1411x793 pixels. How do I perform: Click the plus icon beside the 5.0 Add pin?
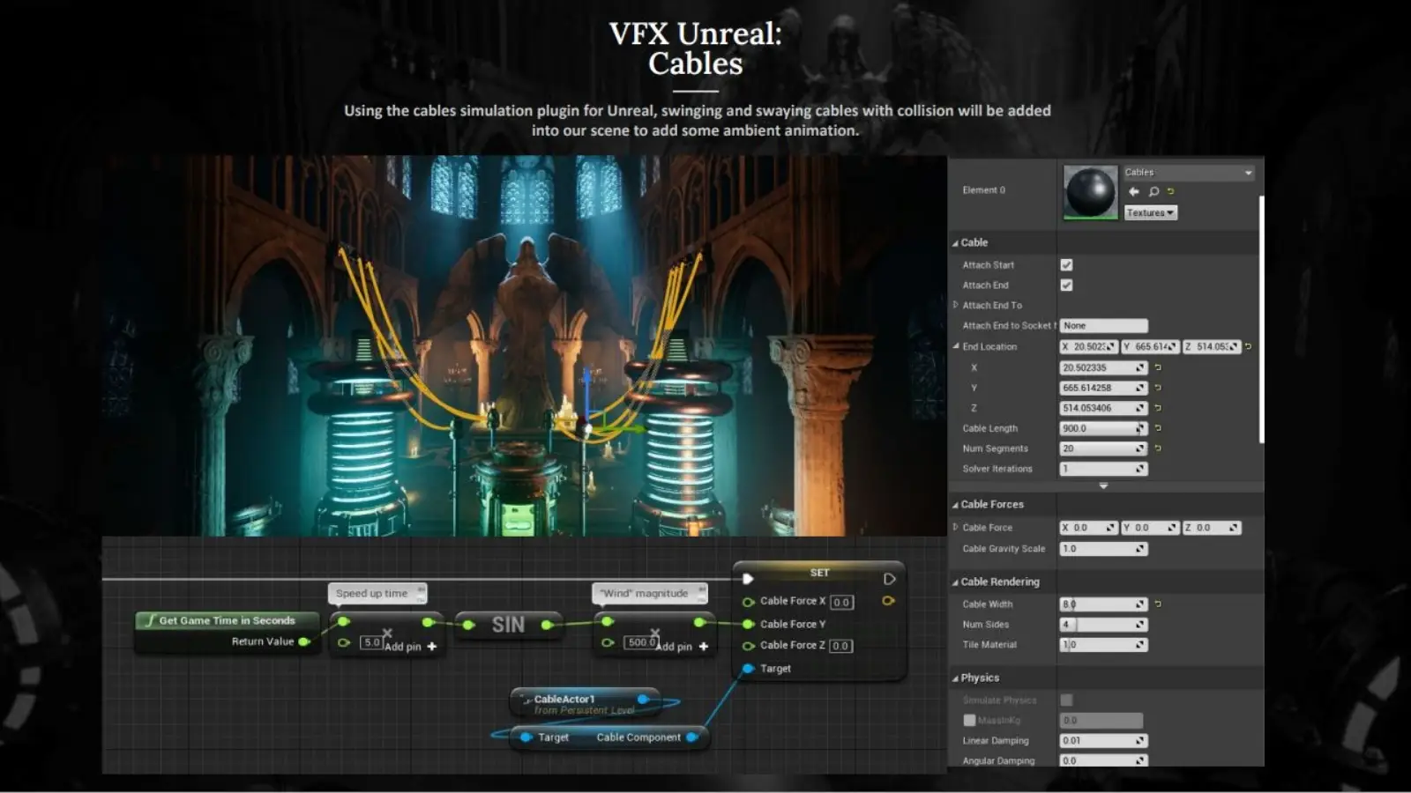tap(431, 647)
